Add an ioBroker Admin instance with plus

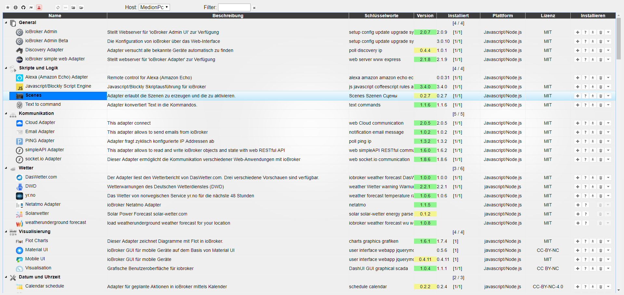click(578, 32)
